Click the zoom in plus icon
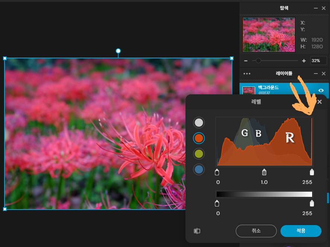Screen dimensions: 330x247 click(x=304, y=61)
